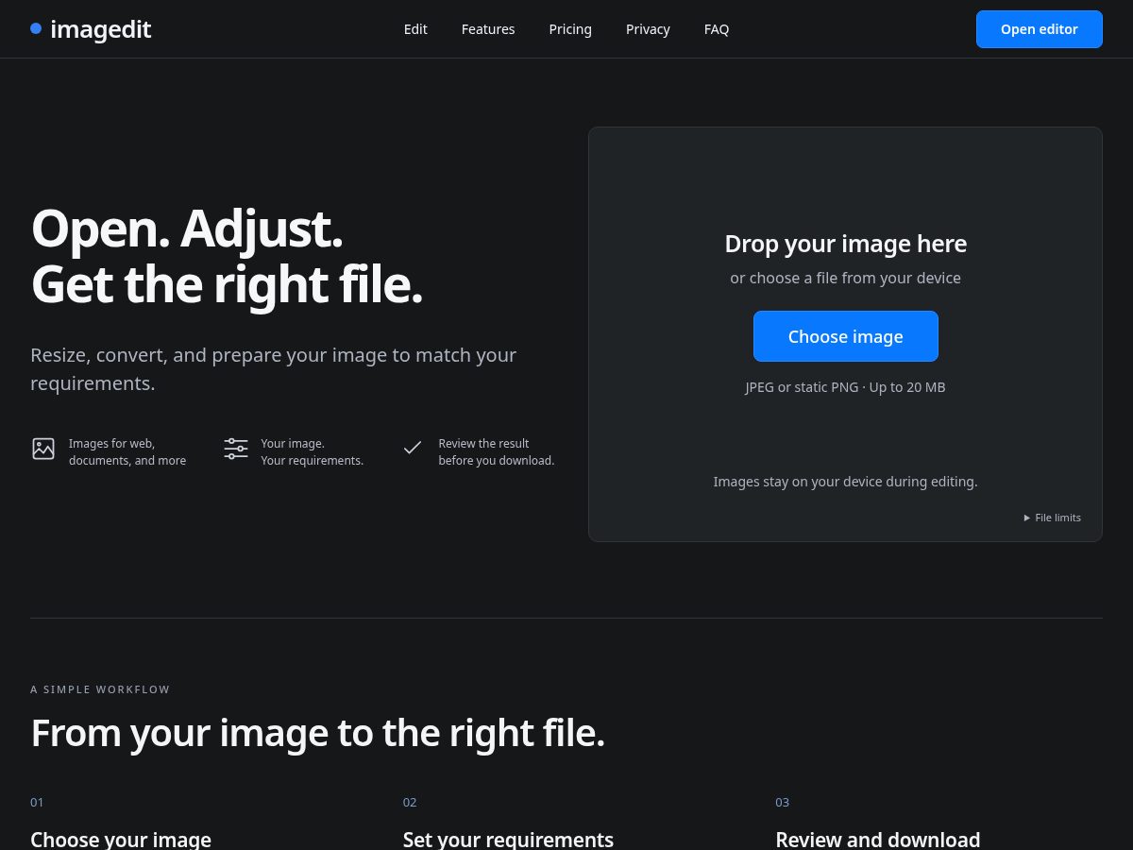Click 'or choose a file from your device'
This screenshot has height=850, width=1133.
click(846, 278)
